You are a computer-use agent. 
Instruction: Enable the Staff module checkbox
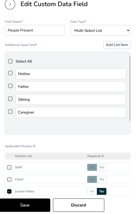point(9,167)
